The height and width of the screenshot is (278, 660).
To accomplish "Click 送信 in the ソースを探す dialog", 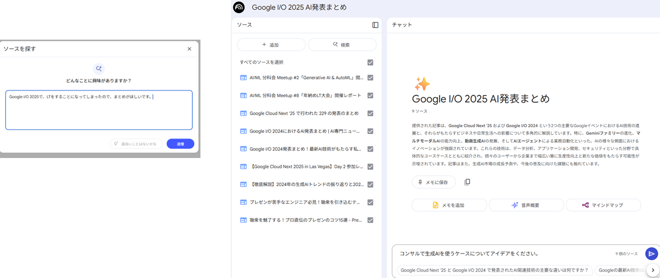I will (x=180, y=144).
